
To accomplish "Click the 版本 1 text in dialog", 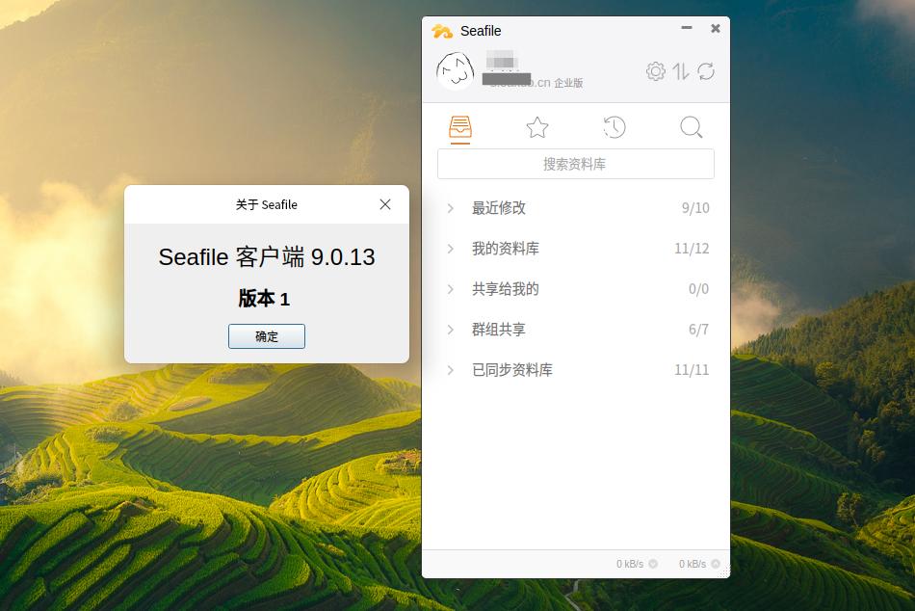I will [x=264, y=299].
